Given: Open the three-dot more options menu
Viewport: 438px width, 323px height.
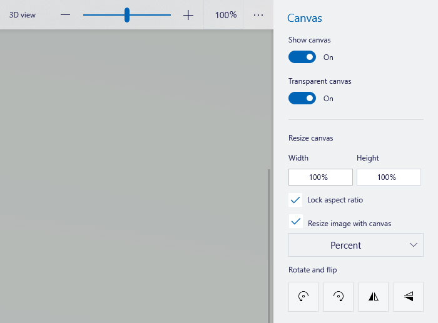Looking at the screenshot, I should point(258,15).
